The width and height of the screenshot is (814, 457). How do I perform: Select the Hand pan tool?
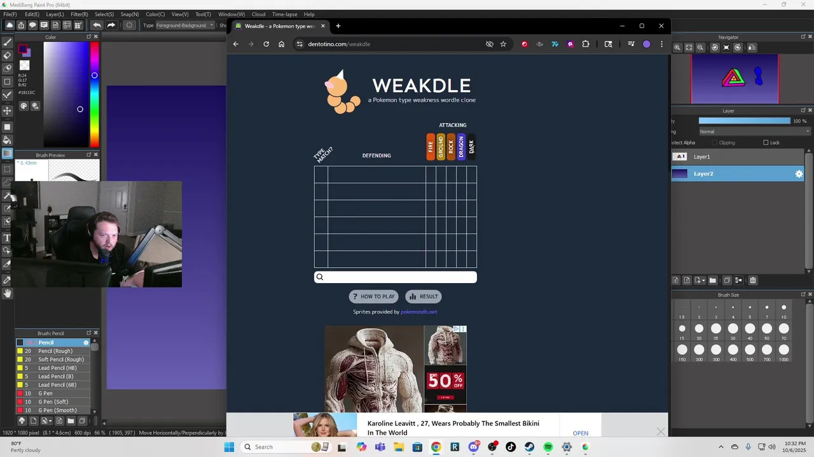[x=8, y=293]
